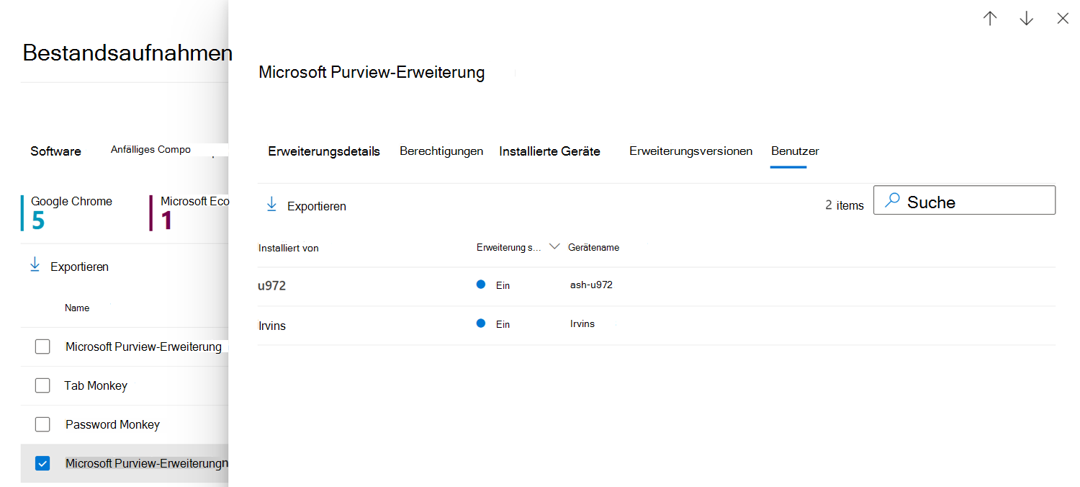1080x487 pixels.
Task: Open the Tab Monkey extension entry
Action: (96, 385)
